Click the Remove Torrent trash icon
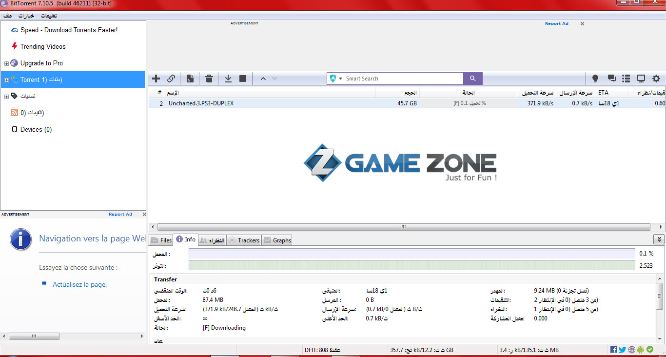The width and height of the screenshot is (666, 357). tap(209, 79)
